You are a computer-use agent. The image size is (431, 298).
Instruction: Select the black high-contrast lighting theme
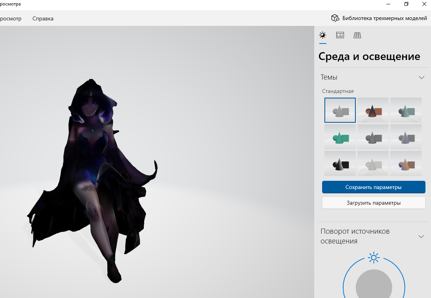tap(340, 164)
